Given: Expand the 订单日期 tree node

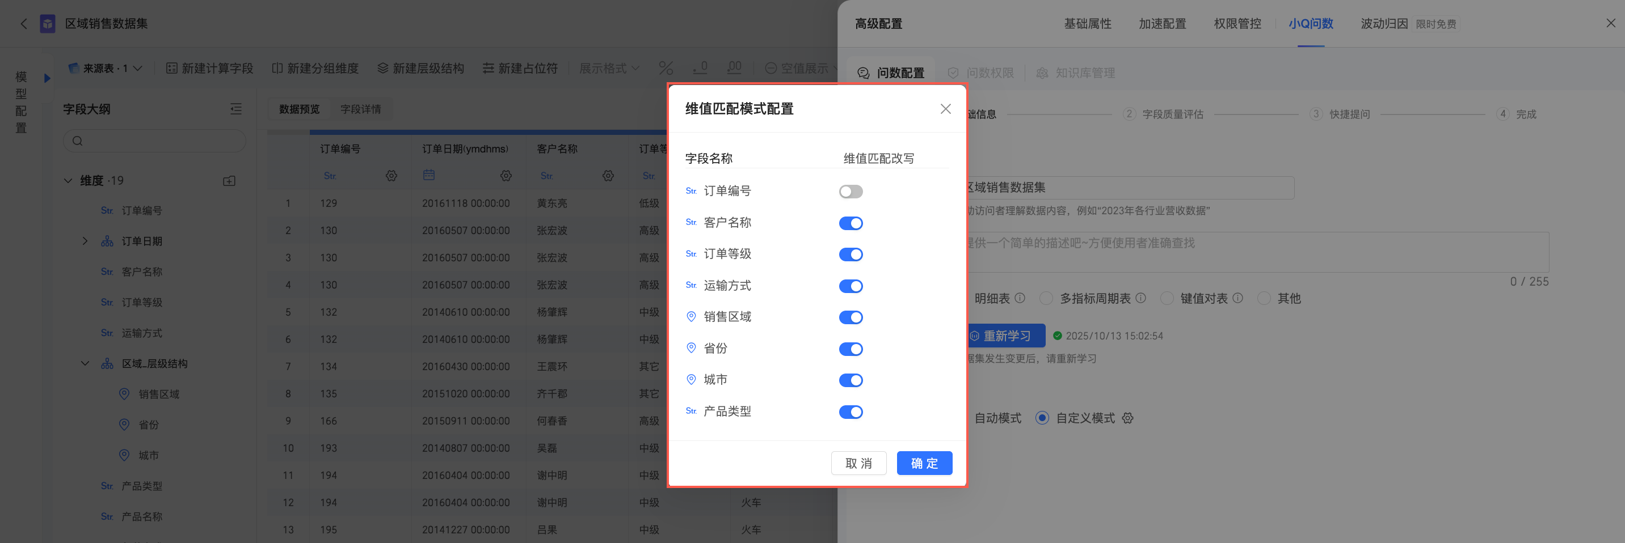Looking at the screenshot, I should [x=85, y=241].
